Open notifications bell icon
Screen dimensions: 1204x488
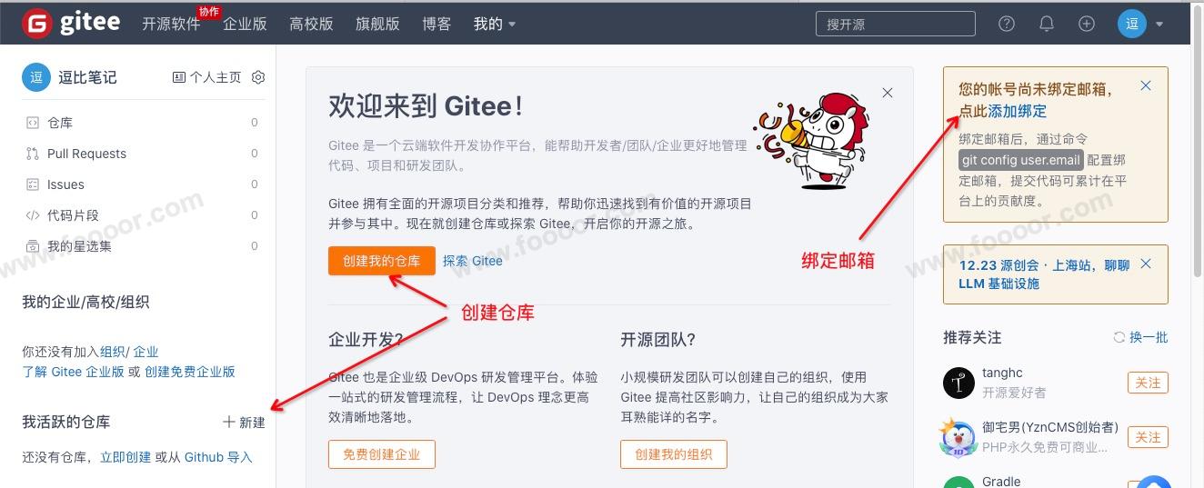coord(1047,24)
